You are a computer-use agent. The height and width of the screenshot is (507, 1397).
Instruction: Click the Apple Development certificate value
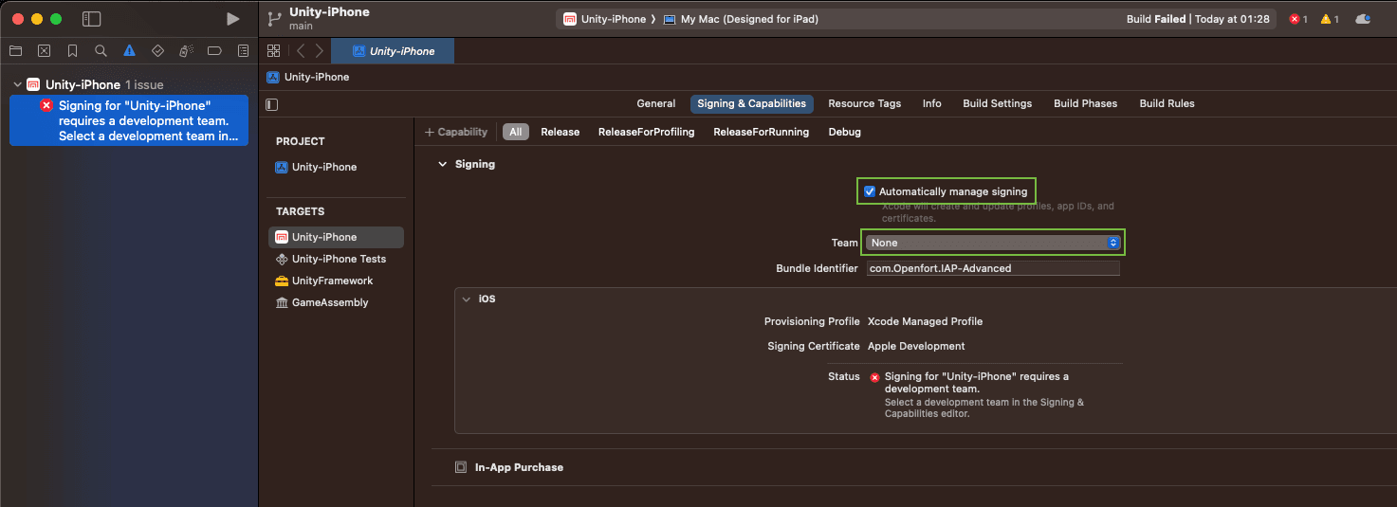[x=916, y=346]
